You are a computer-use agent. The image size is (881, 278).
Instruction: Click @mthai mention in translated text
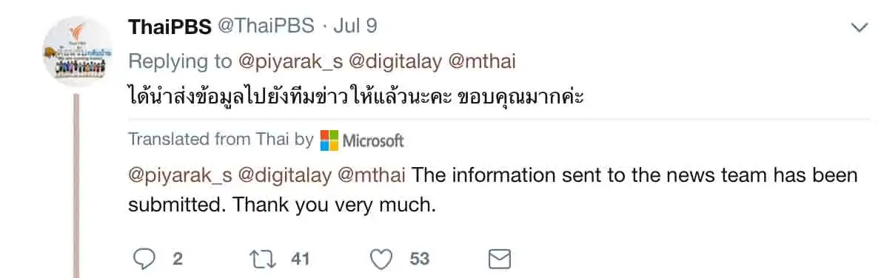pos(372,174)
